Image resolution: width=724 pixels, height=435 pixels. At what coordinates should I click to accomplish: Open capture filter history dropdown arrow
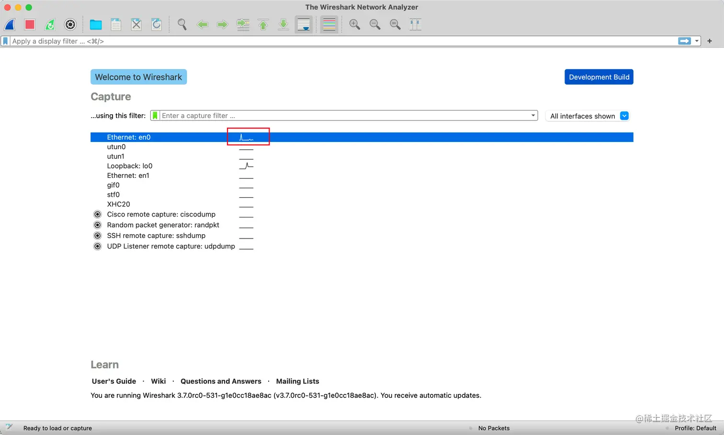coord(533,116)
